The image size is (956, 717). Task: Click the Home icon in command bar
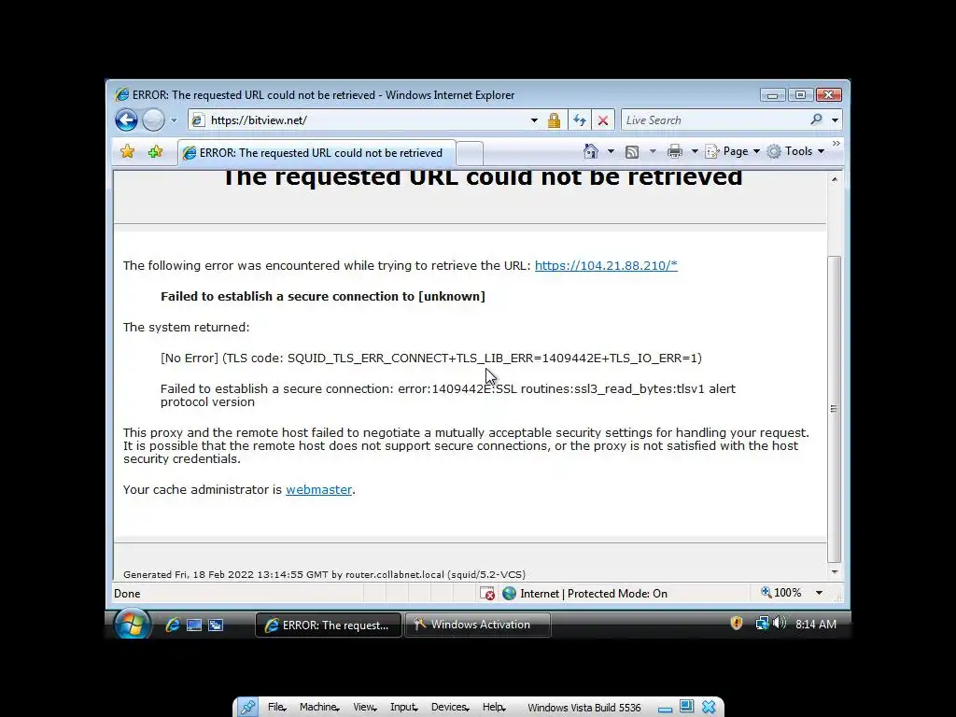click(590, 151)
